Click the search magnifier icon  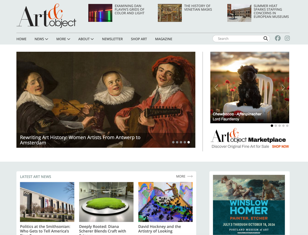click(265, 38)
